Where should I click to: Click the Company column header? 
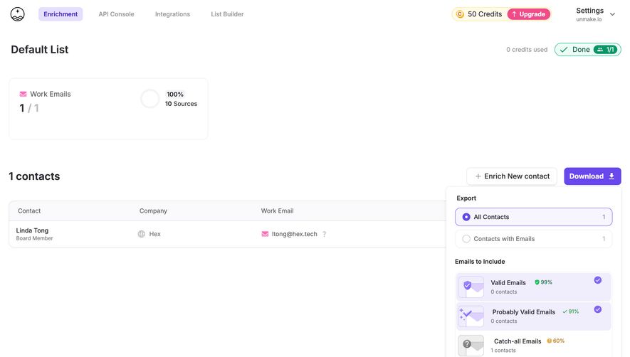point(153,211)
